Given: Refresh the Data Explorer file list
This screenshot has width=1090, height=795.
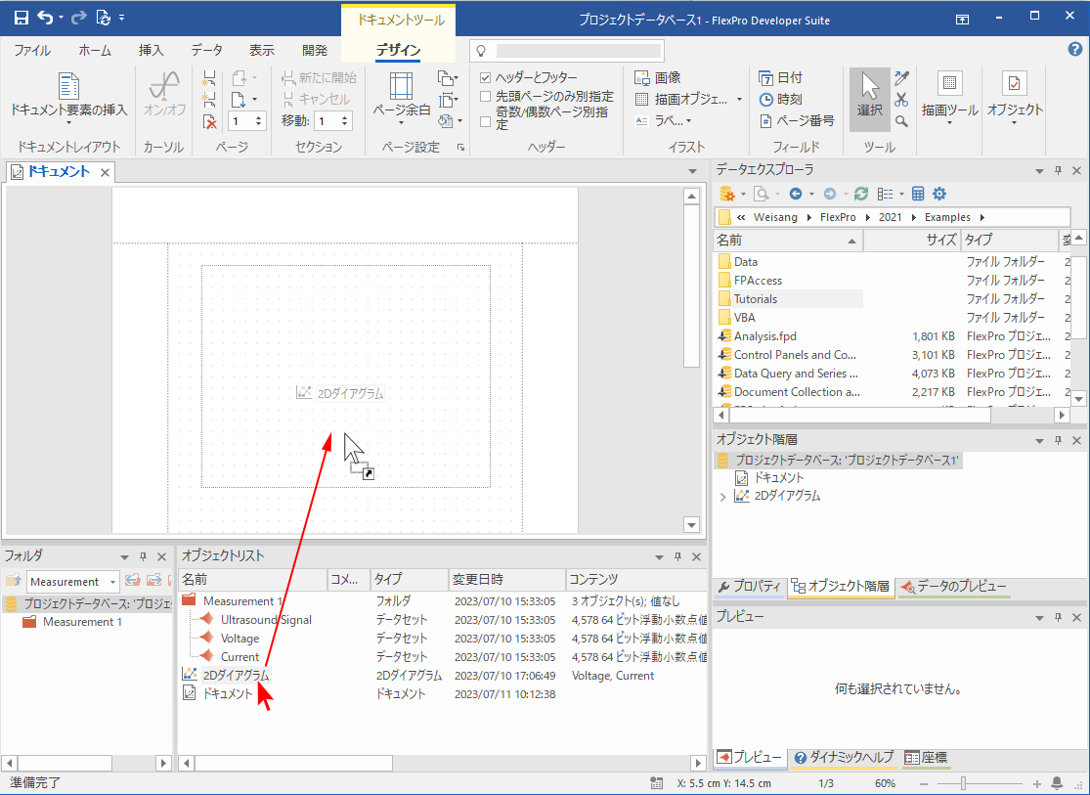Looking at the screenshot, I should coord(860,194).
